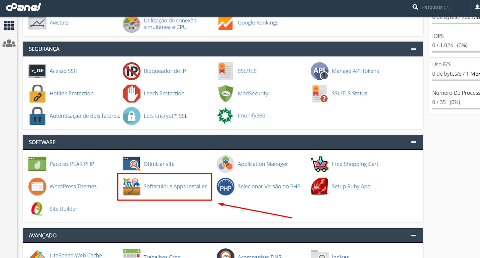
Task: Open the Imunify360 green star icon
Action: tap(225, 116)
